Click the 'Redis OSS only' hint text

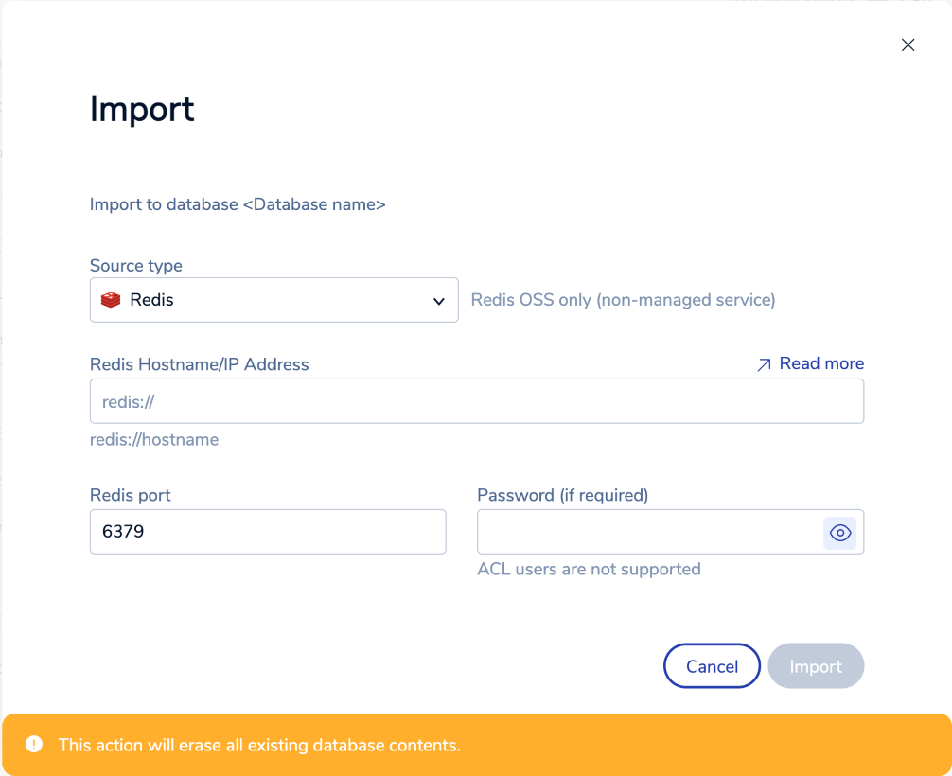click(x=623, y=300)
